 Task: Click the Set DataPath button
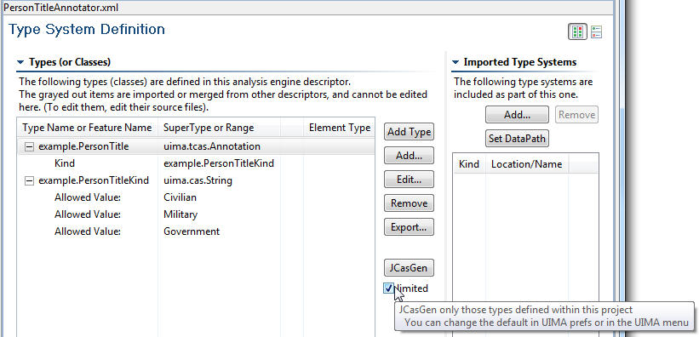517,138
